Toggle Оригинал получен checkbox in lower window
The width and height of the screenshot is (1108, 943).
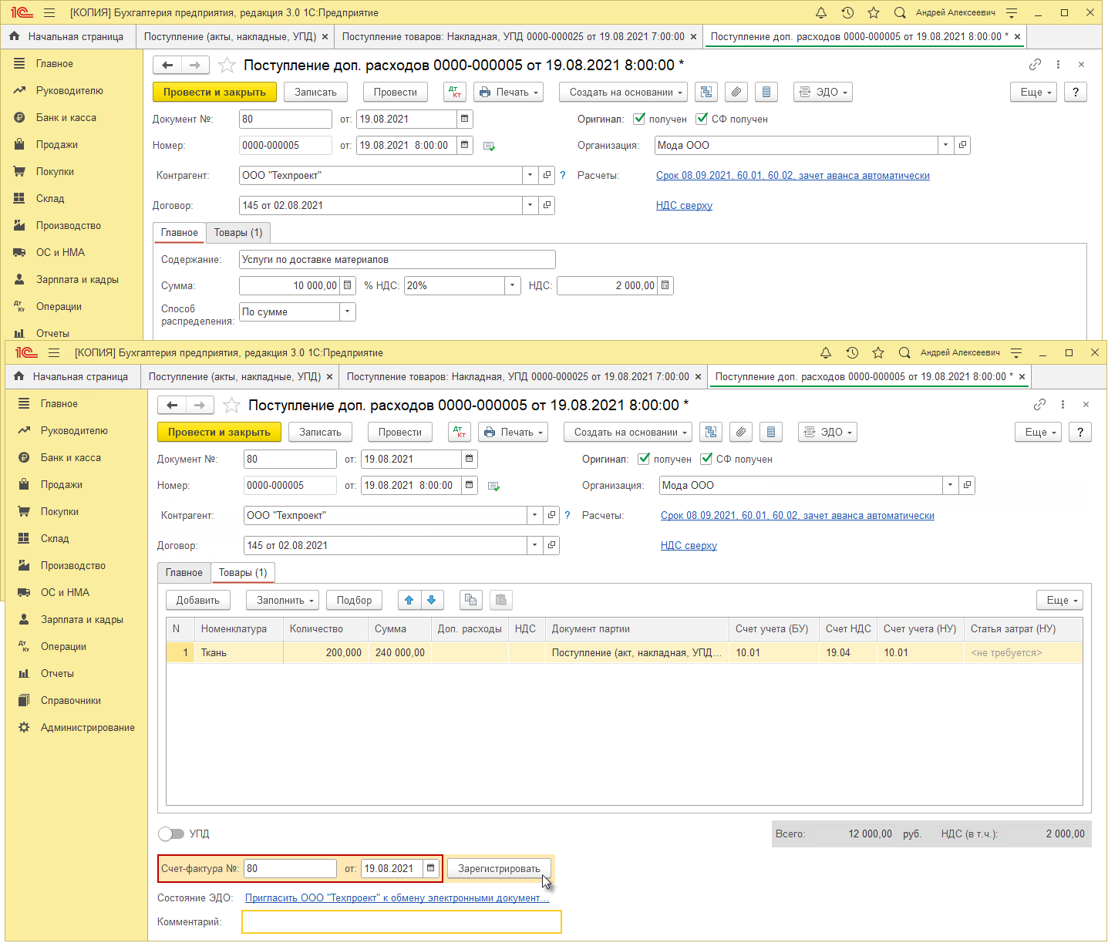click(x=644, y=459)
